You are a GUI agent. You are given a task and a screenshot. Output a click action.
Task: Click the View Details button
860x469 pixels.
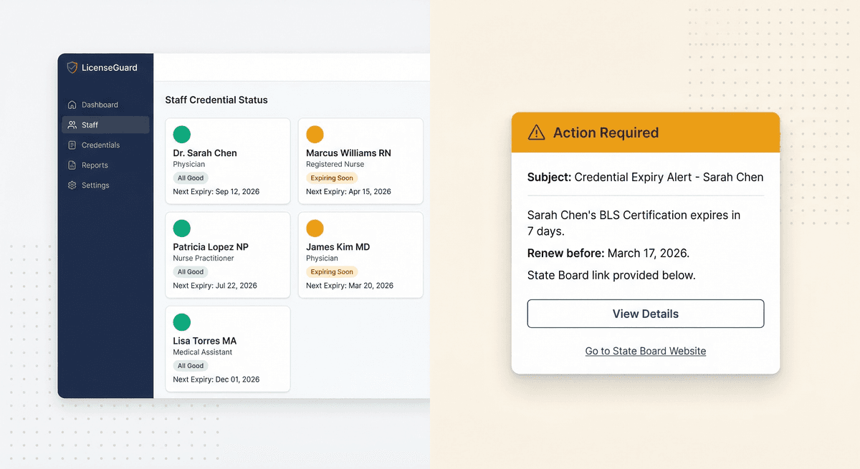tap(645, 314)
